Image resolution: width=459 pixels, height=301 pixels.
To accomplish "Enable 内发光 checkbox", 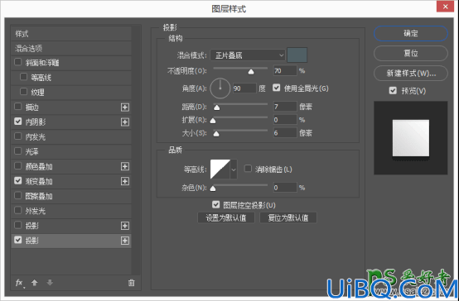I will click(18, 136).
